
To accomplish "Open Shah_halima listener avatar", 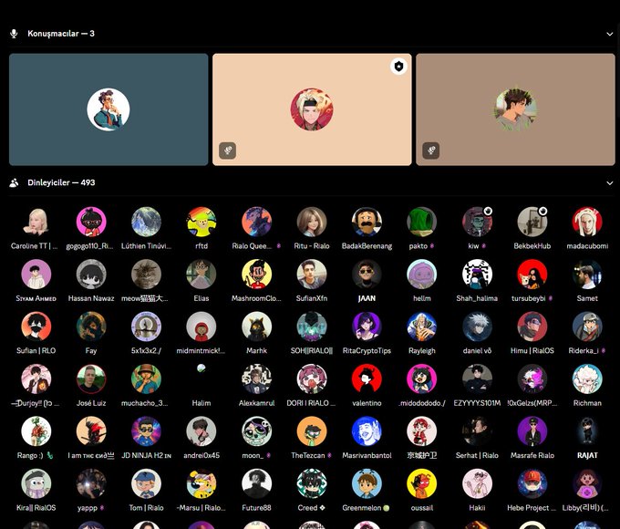I will [477, 275].
